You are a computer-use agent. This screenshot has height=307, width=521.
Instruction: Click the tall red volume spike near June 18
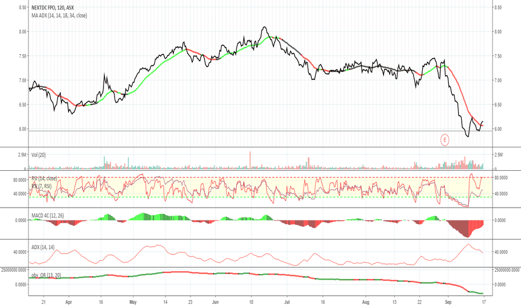(250, 160)
